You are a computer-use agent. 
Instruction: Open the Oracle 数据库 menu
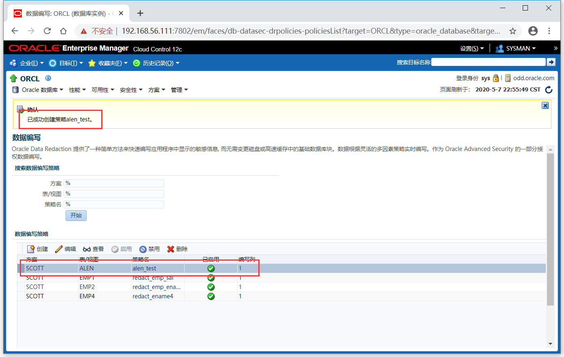pyautogui.click(x=38, y=90)
